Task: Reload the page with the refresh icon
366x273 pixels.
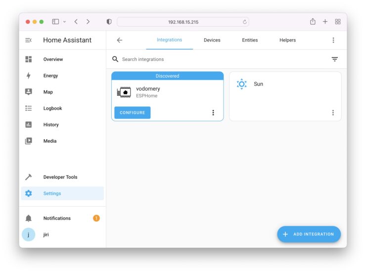Action: click(245, 22)
